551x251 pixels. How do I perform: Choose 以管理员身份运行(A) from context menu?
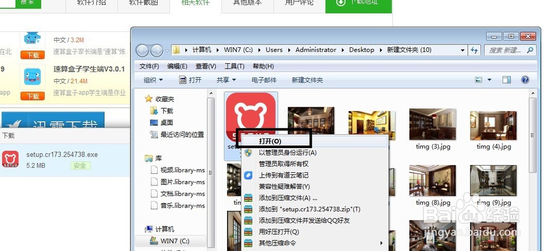coord(288,152)
